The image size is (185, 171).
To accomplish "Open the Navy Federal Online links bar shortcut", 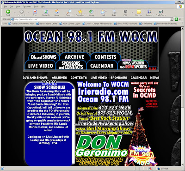I will (47, 24).
